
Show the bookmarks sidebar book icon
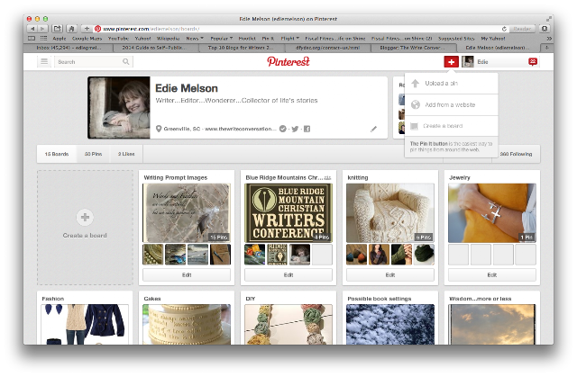click(32, 38)
